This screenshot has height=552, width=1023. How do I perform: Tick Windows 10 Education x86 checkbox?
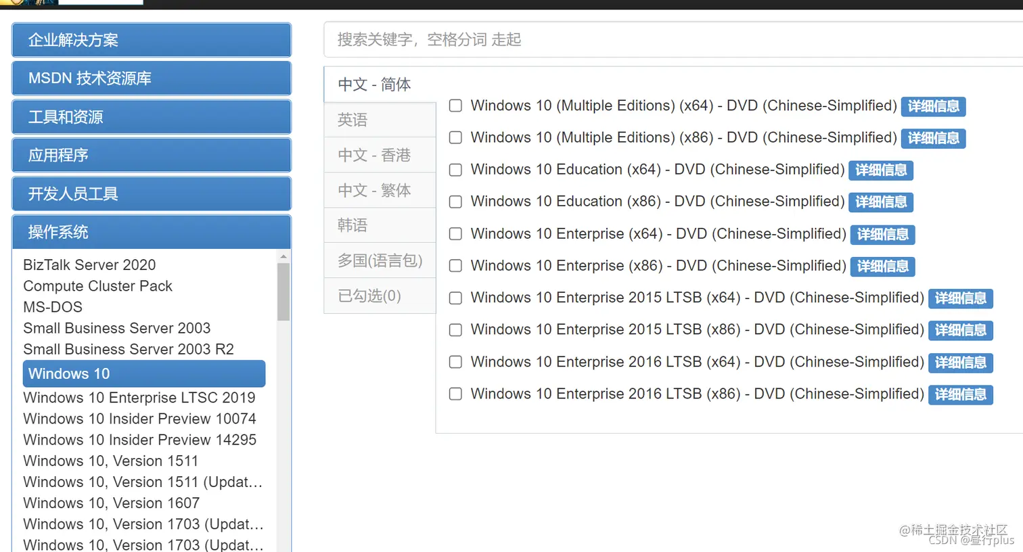(x=456, y=202)
